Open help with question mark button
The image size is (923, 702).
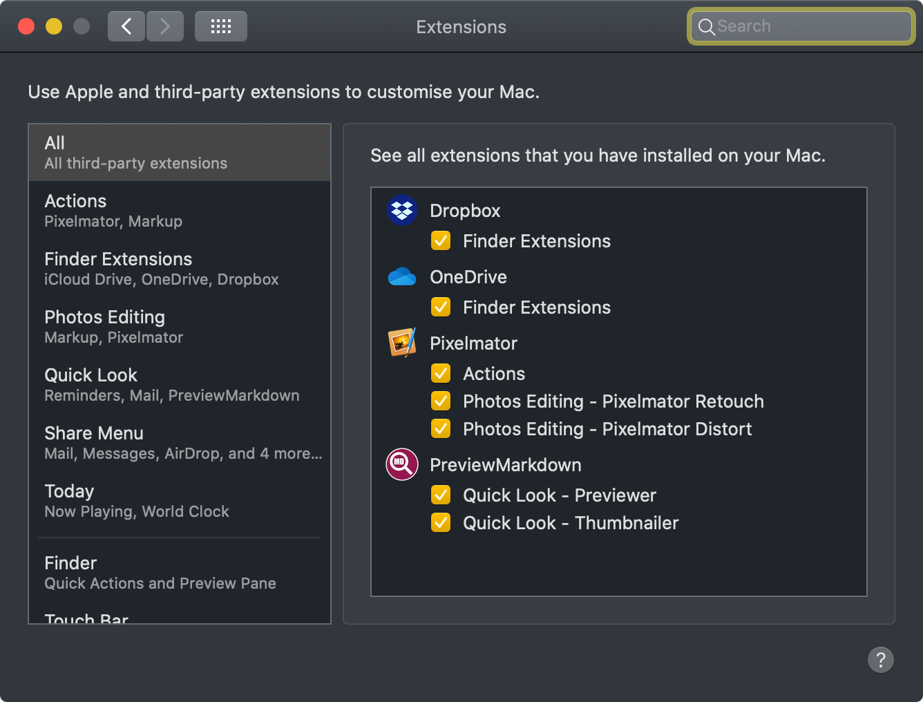[x=880, y=660]
